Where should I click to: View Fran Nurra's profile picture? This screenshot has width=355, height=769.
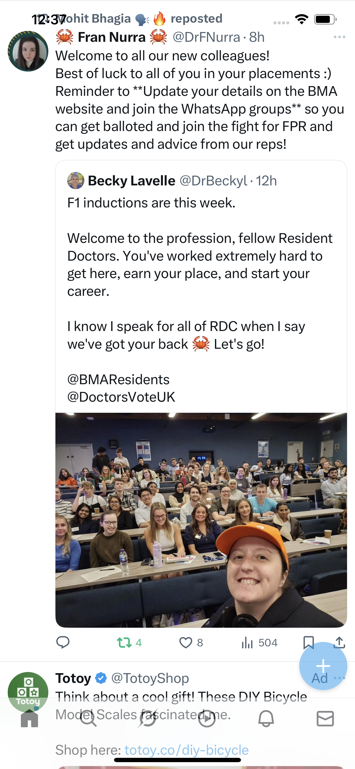point(28,51)
